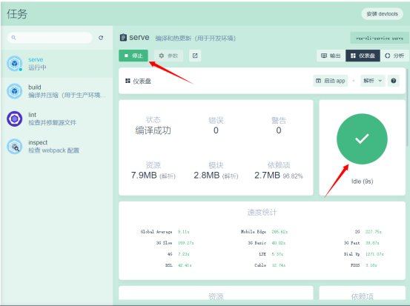Click the 编译成功 status text
The image size is (410, 306).
153,130
